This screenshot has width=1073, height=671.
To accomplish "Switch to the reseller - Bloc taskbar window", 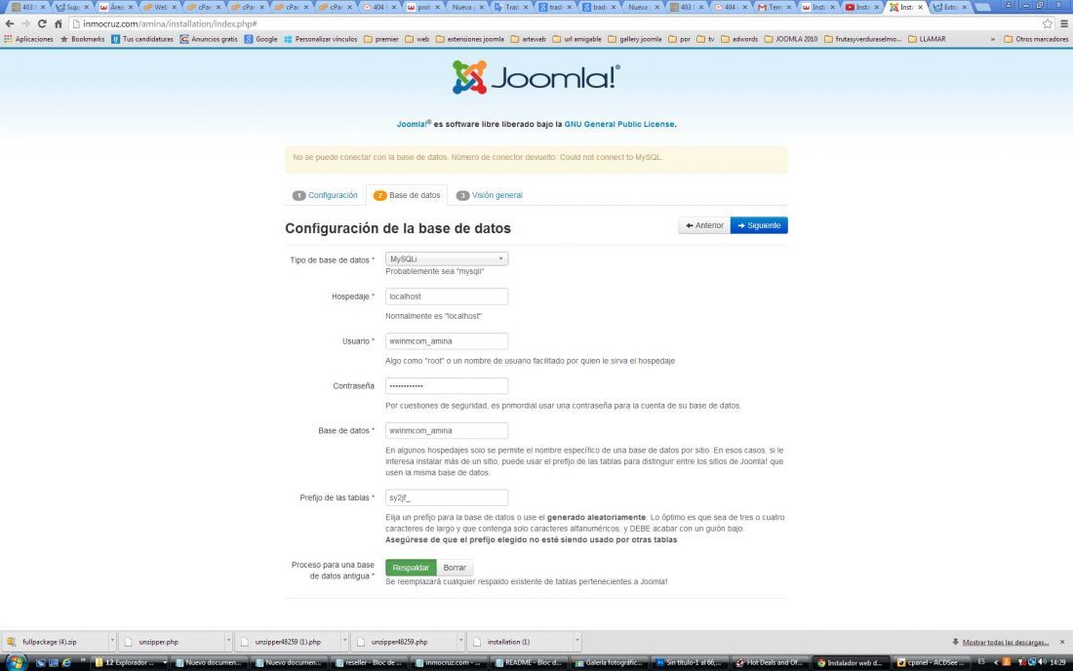I will pos(371,662).
